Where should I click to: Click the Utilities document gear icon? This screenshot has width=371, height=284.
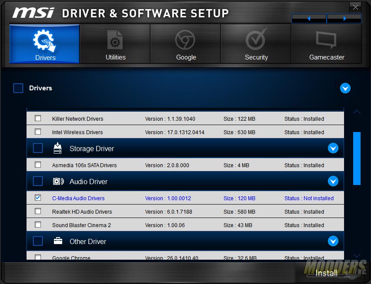[x=115, y=40]
